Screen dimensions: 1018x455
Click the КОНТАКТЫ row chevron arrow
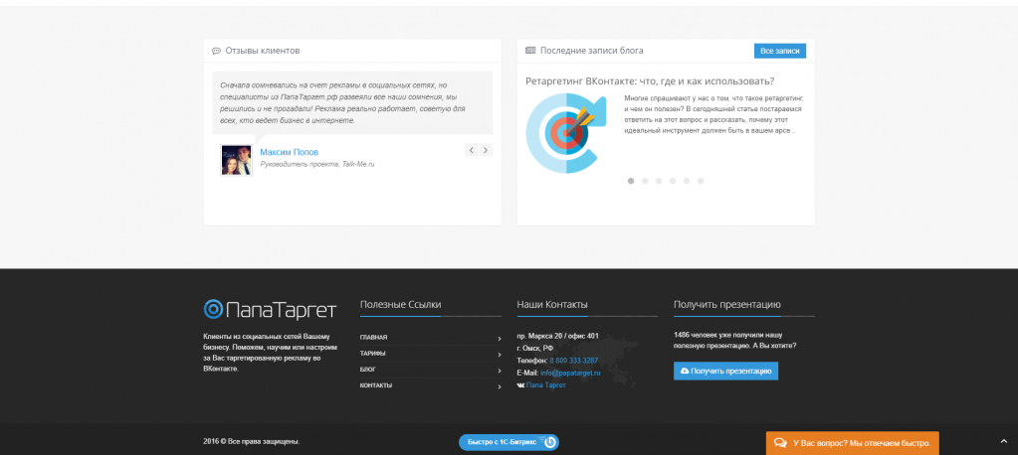click(x=500, y=385)
